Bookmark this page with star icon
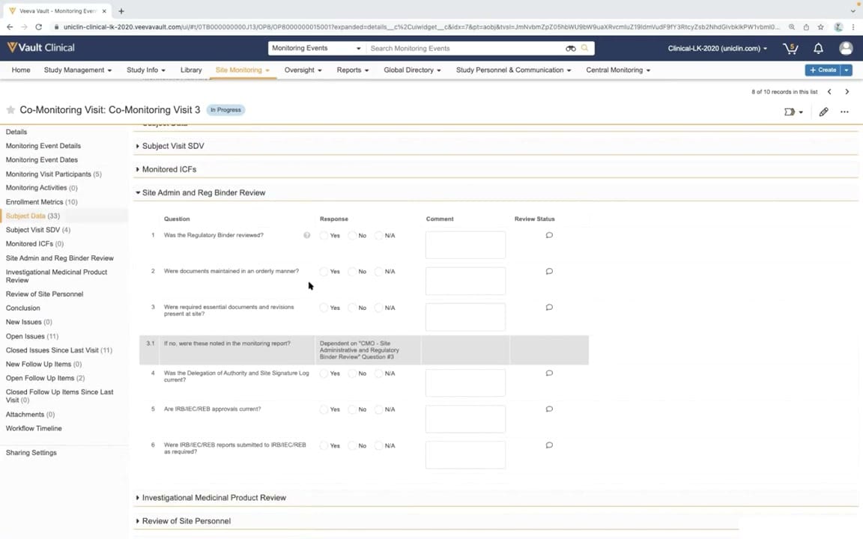This screenshot has height=539, width=863. tap(820, 26)
